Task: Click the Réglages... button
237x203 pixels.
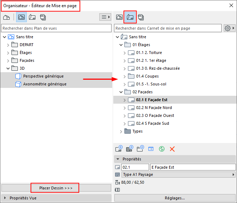Action: click(x=175, y=198)
